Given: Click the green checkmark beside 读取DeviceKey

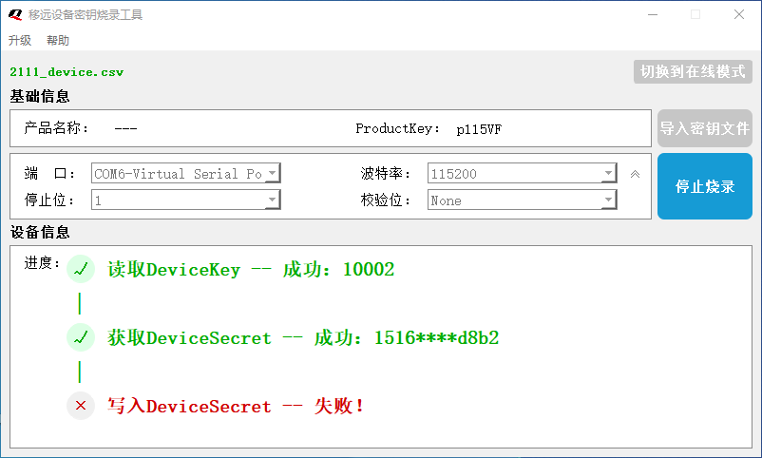Looking at the screenshot, I should pos(81,269).
